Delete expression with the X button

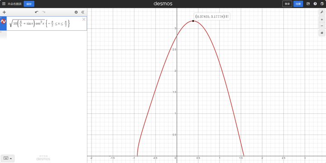[84, 19]
